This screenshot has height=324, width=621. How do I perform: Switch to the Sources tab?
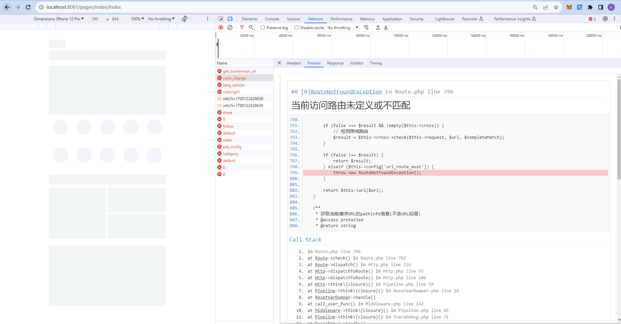(293, 19)
